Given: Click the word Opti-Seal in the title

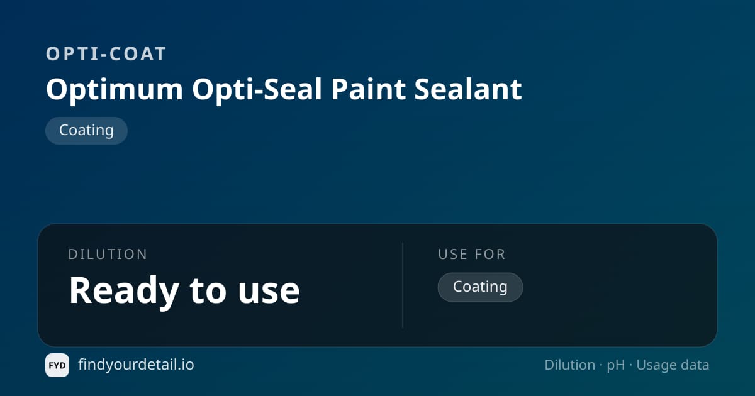Looking at the screenshot, I should click(257, 91).
